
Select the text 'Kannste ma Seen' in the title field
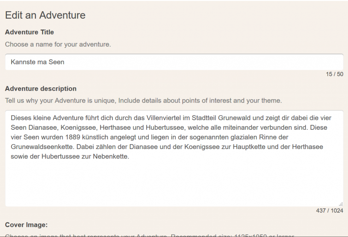point(37,62)
